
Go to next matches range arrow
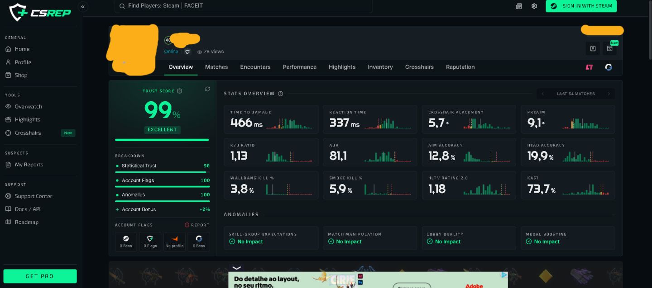(609, 94)
